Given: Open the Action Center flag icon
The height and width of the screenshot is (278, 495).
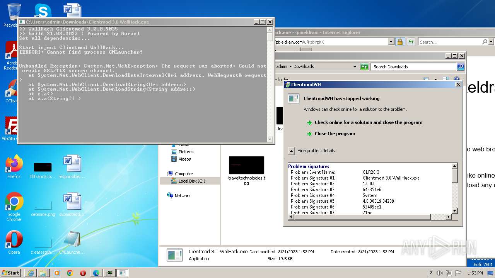Looking at the screenshot, I should [458, 273].
